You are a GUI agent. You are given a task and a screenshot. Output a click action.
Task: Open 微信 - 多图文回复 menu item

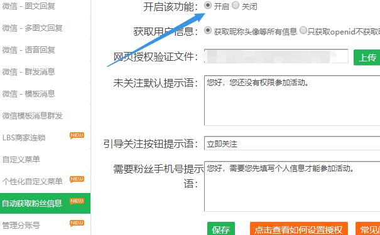(33, 28)
